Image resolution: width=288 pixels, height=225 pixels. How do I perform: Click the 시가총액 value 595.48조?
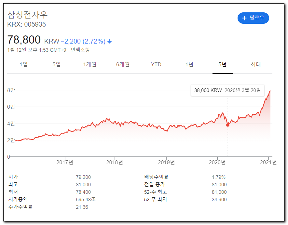86,200
